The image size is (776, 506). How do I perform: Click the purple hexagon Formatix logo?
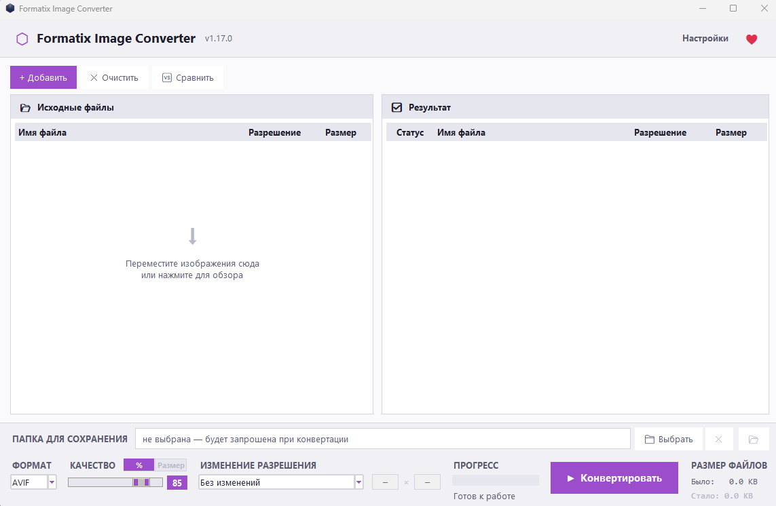click(22, 39)
